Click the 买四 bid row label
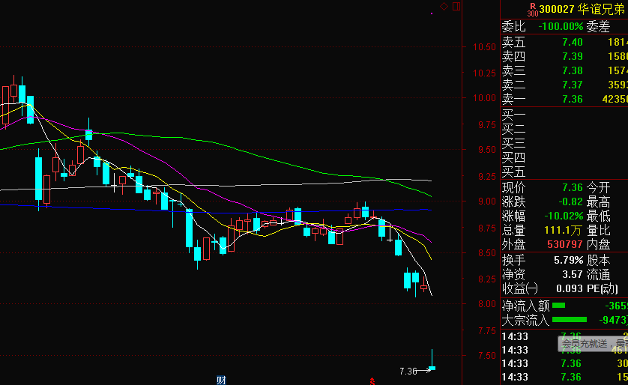The image size is (628, 385). pyautogui.click(x=514, y=158)
